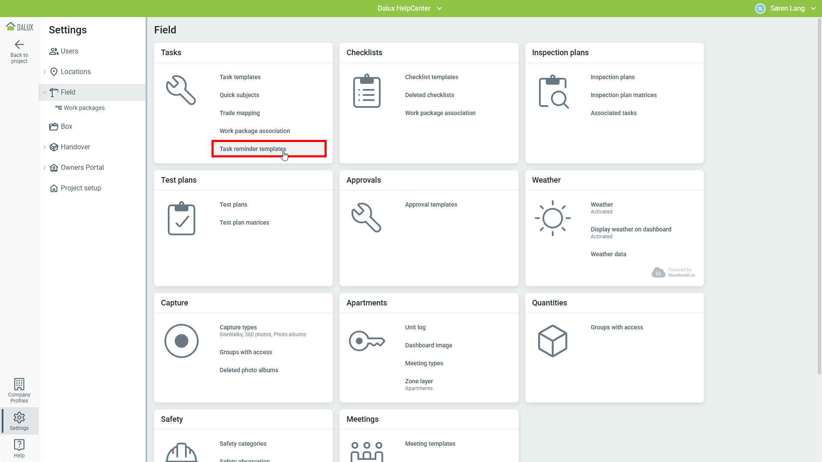Expand the Locations tree item
Viewport: 822px width, 462px height.
[45, 72]
